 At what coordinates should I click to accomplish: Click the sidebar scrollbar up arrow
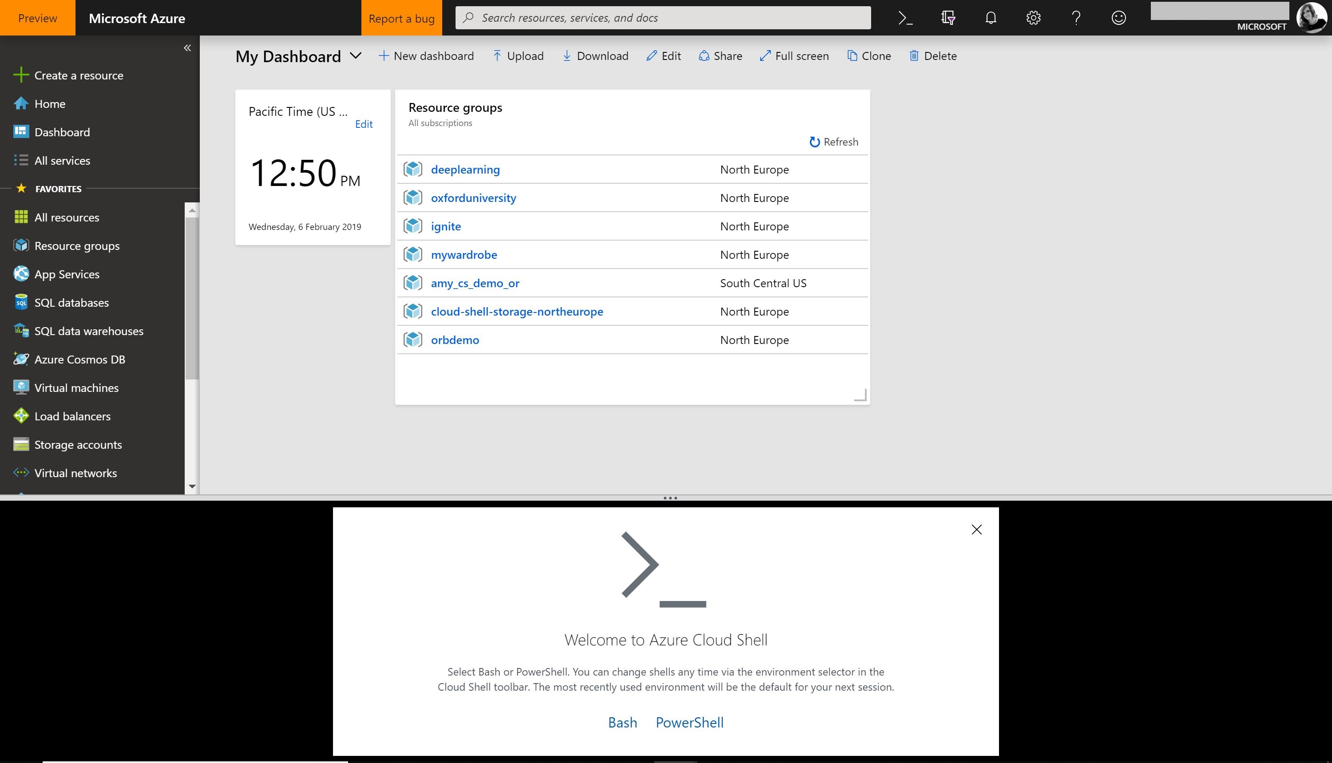(x=192, y=210)
